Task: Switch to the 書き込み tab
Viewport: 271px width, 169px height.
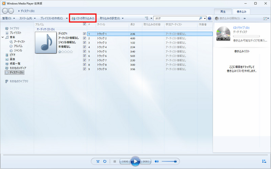Action: pyautogui.click(x=242, y=11)
